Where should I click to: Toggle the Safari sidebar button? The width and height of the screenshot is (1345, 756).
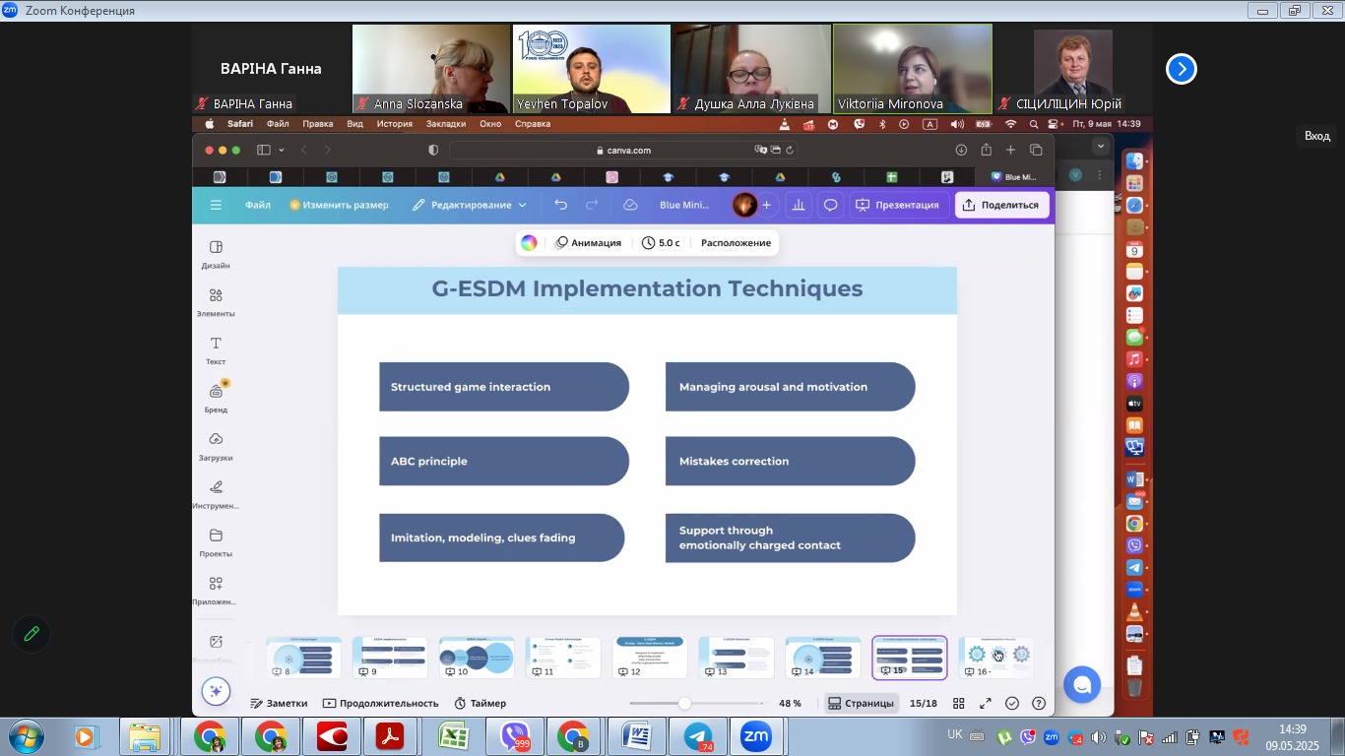click(264, 150)
